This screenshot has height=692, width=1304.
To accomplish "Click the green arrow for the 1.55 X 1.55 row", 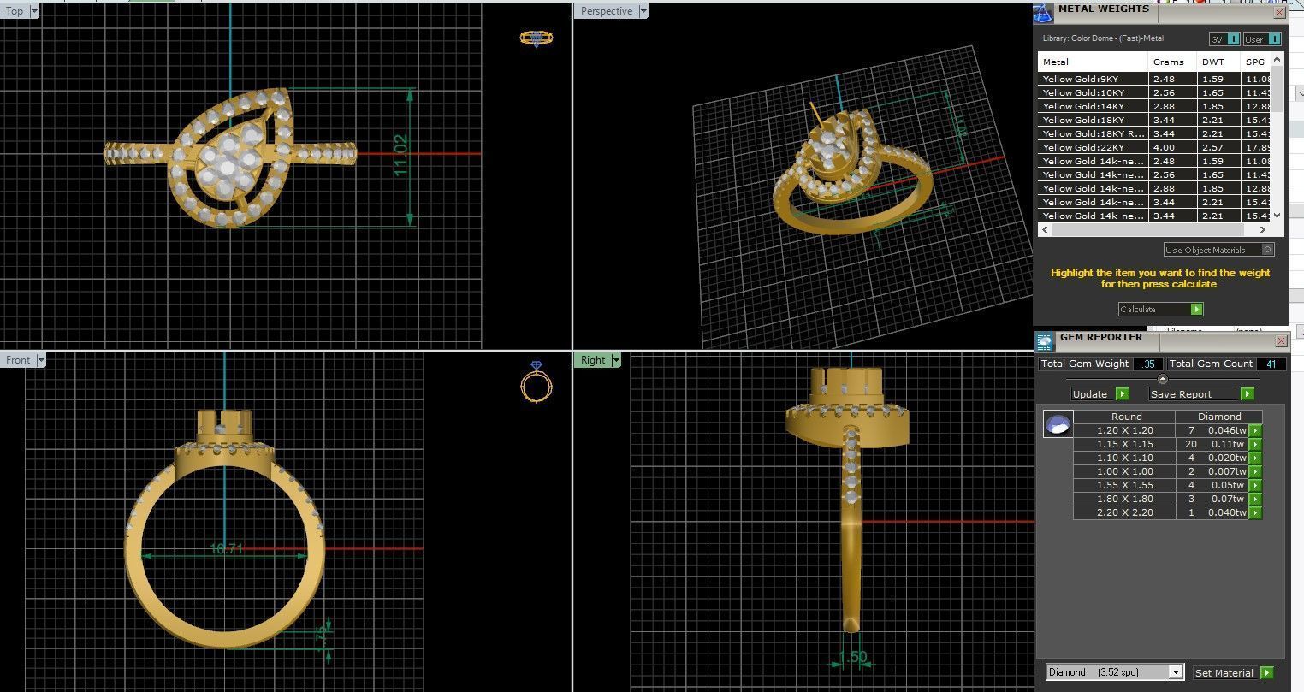I will (x=1255, y=486).
